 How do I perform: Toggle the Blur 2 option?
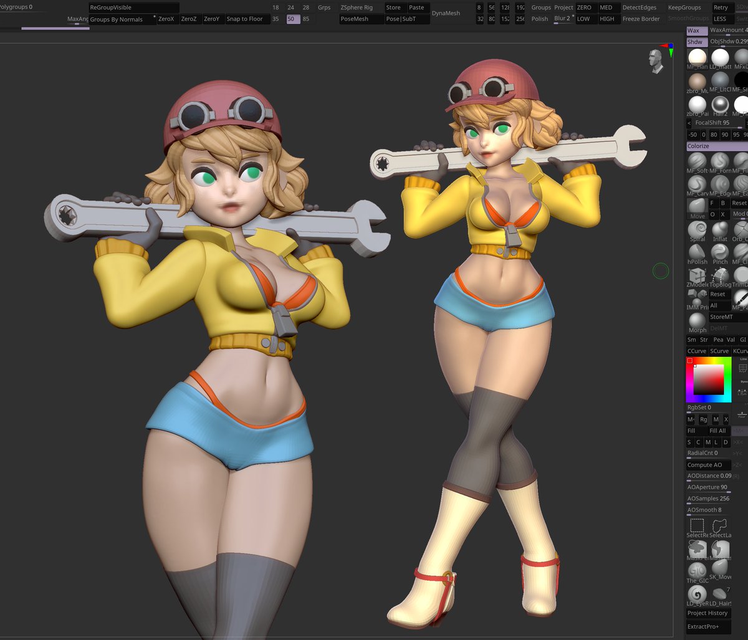pyautogui.click(x=562, y=19)
